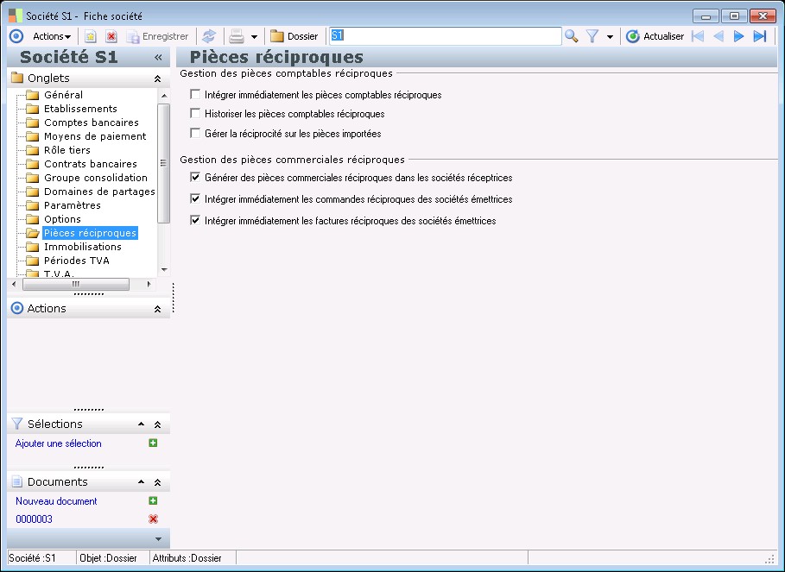Select Périodes TVA in the tree
This screenshot has width=785, height=572.
pyautogui.click(x=77, y=261)
